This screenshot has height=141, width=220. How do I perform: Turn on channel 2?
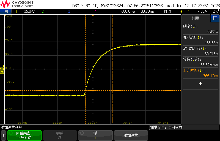click(x=43, y=11)
